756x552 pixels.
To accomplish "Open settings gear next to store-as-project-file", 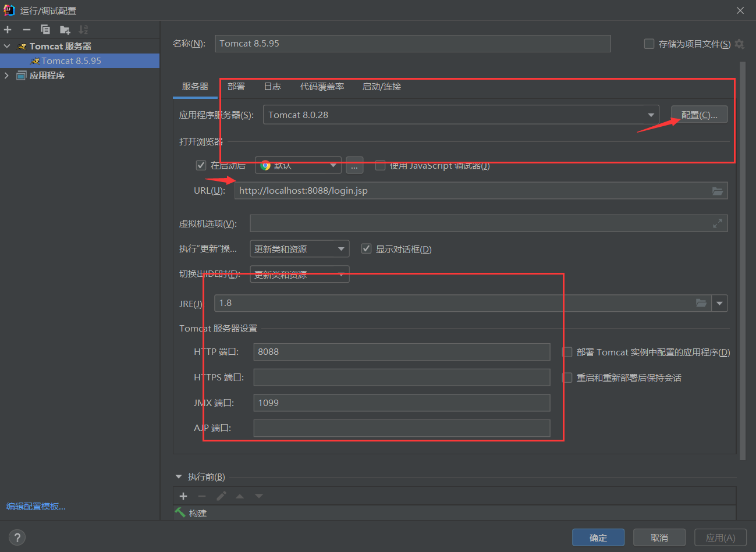I will point(740,44).
